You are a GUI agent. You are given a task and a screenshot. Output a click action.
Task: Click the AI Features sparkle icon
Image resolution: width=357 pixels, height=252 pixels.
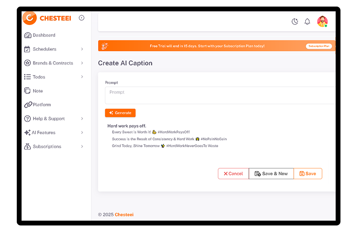(27, 132)
